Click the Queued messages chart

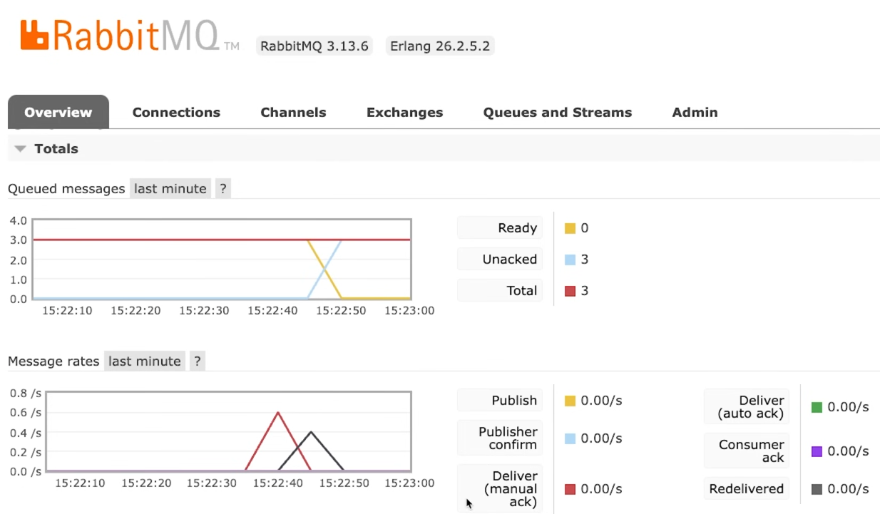pyautogui.click(x=220, y=259)
